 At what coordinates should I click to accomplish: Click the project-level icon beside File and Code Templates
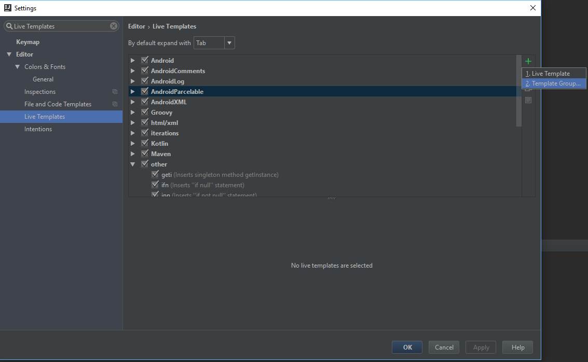tap(115, 104)
